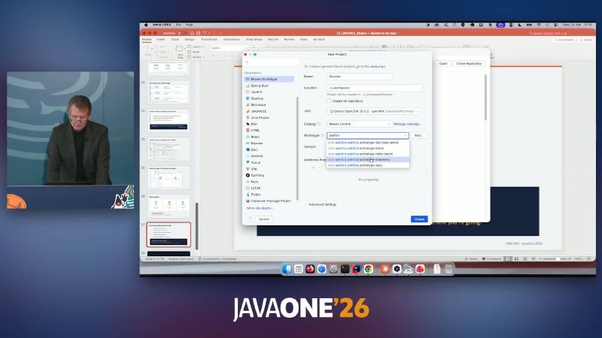602x338 pixels.
Task: Choose the Ktor generator icon
Action: 248,124
